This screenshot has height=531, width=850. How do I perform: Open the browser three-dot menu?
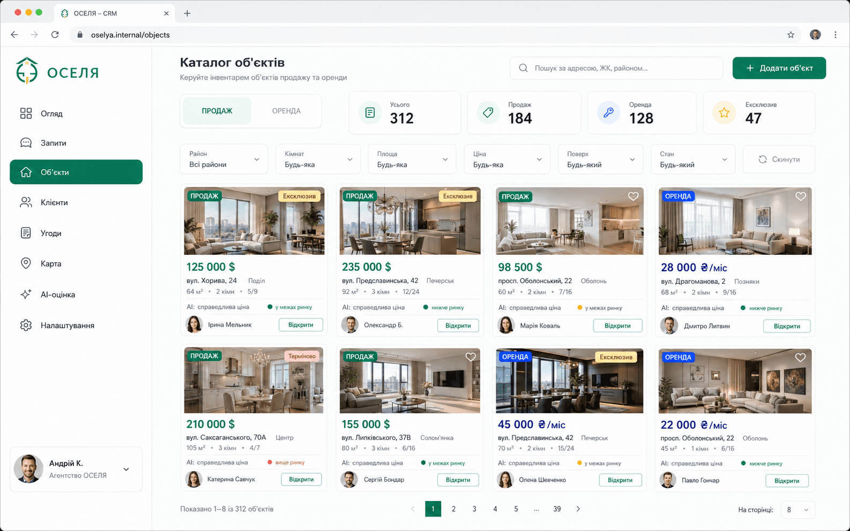coord(835,35)
